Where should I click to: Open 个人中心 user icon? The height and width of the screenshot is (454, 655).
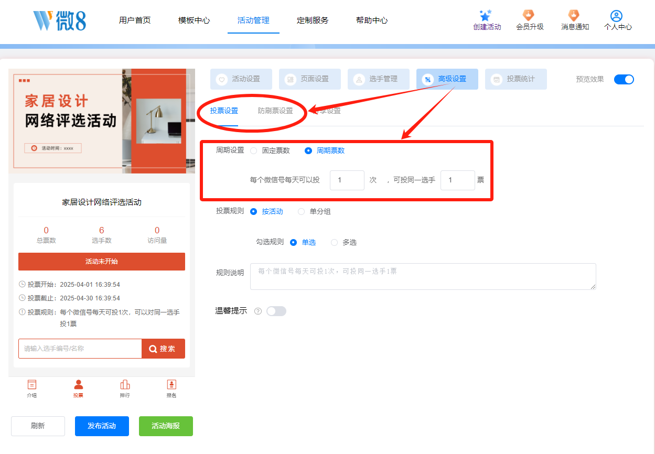click(617, 16)
